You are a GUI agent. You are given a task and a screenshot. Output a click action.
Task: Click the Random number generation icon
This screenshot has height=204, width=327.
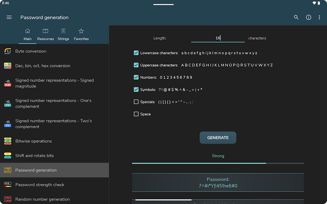pyautogui.click(x=8, y=199)
